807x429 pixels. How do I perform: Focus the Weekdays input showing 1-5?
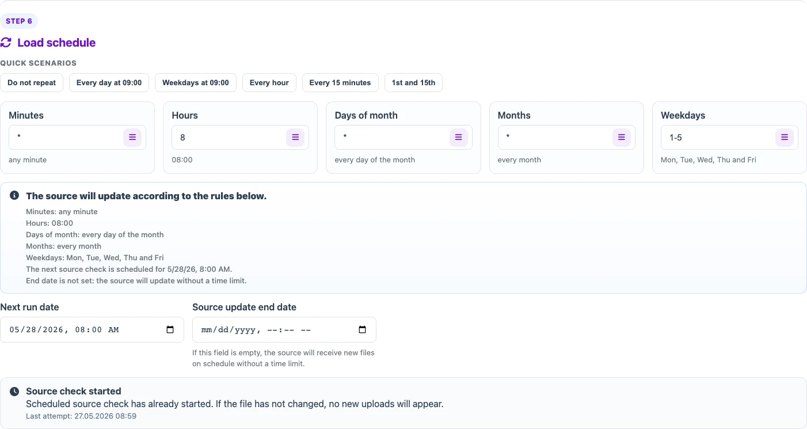pos(729,138)
